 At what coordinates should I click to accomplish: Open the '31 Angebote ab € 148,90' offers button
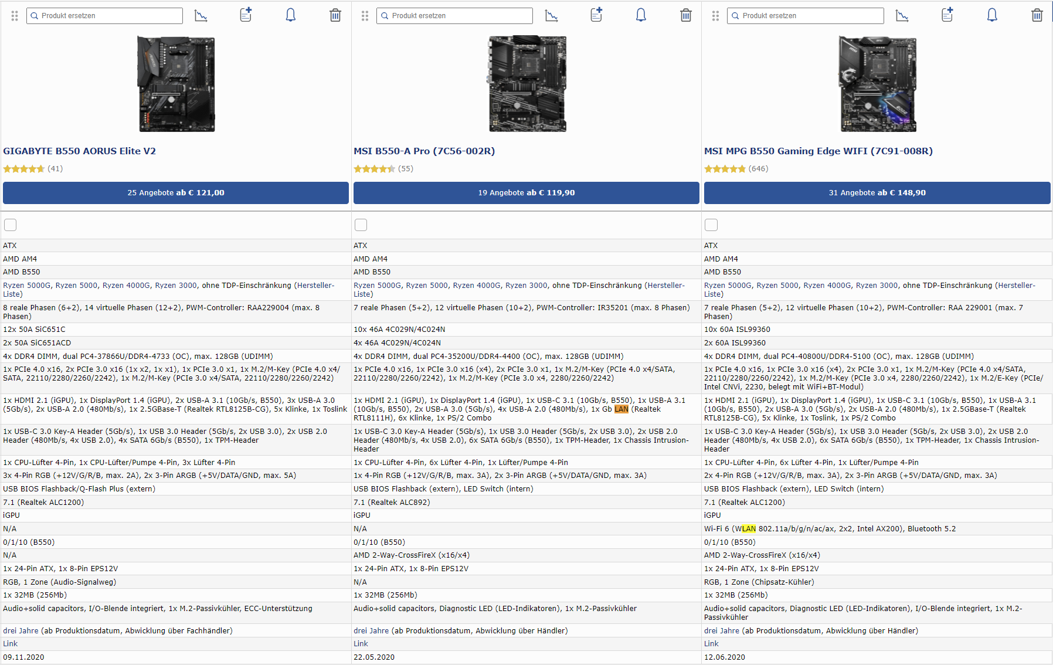[877, 193]
